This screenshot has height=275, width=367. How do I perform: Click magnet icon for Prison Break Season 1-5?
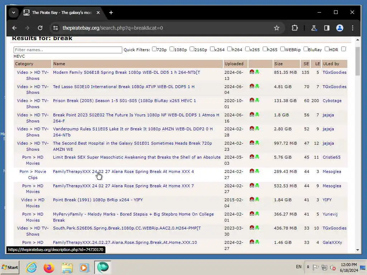[x=252, y=100]
